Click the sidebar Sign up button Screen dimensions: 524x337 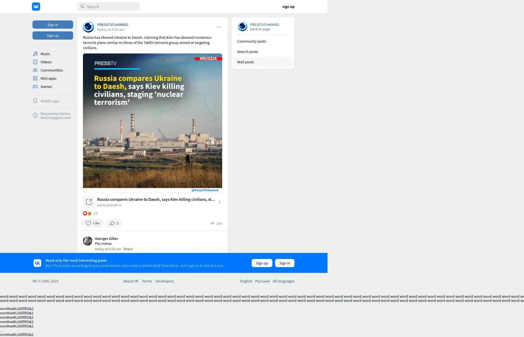pyautogui.click(x=53, y=35)
